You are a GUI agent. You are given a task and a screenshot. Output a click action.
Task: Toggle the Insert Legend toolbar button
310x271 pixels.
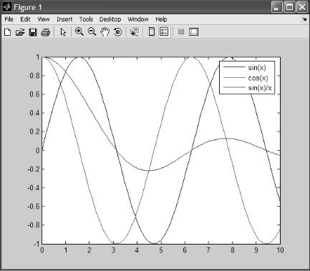pos(164,31)
